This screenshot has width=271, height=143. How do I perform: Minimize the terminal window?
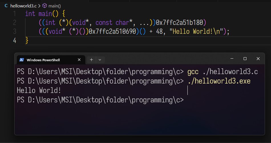[232, 59]
